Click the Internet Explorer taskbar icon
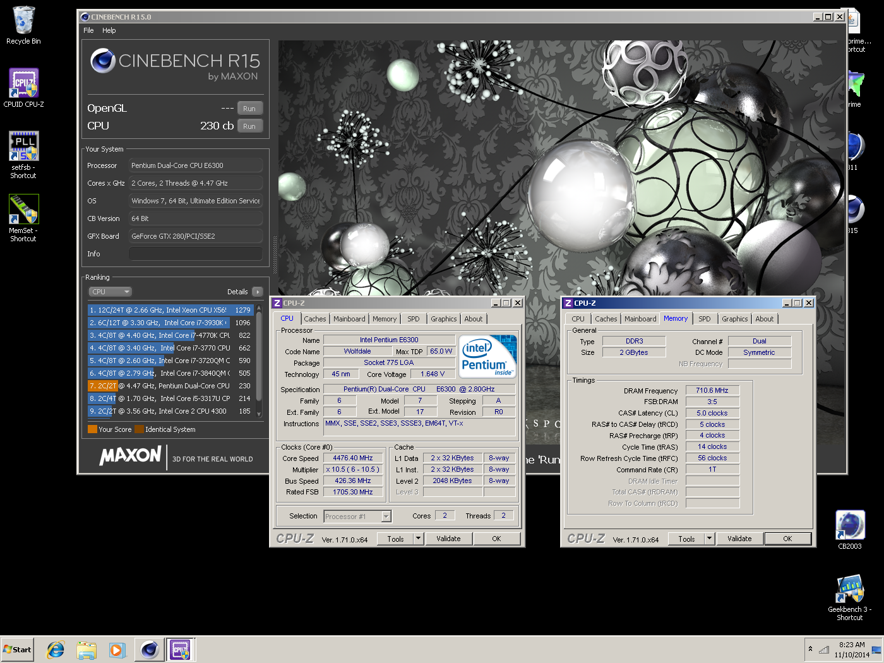The height and width of the screenshot is (663, 884). click(x=56, y=650)
